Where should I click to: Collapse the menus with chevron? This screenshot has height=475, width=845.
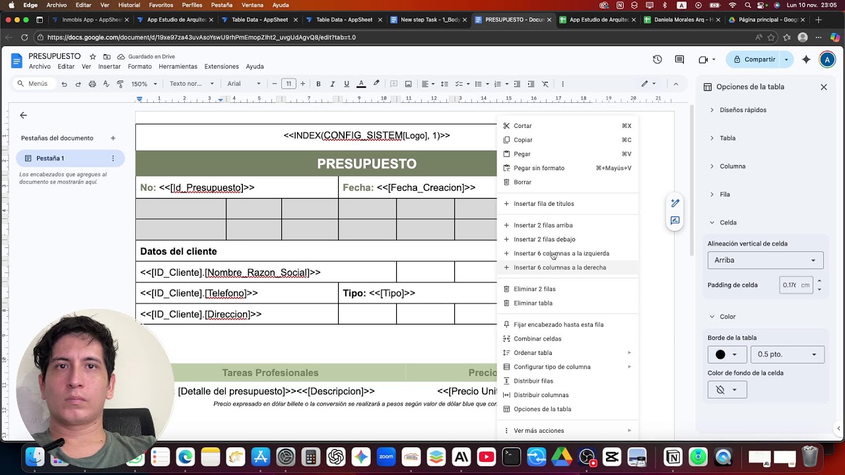[x=675, y=84]
